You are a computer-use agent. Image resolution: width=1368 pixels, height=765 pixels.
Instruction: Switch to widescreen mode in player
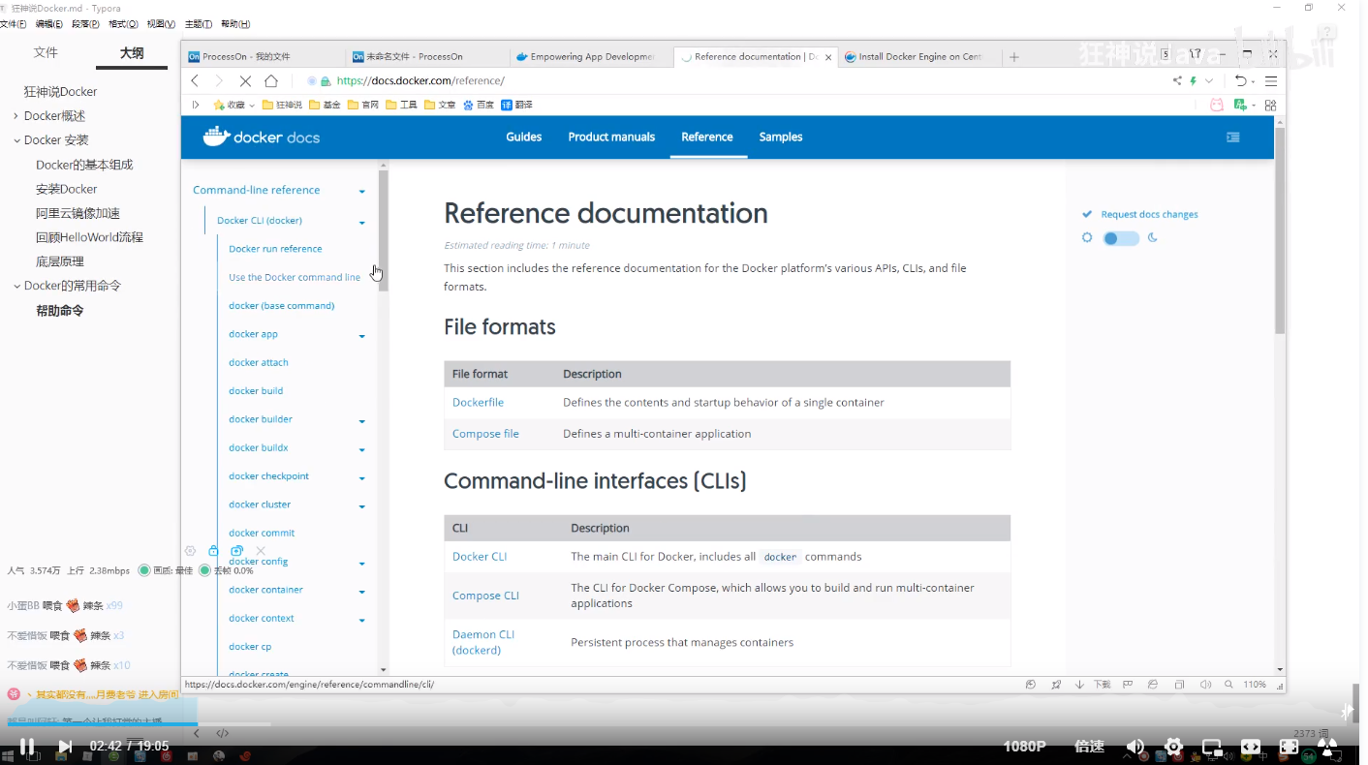pyautogui.click(x=1251, y=747)
